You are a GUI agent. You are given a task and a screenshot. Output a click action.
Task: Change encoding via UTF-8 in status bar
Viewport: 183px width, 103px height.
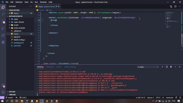(158, 98)
